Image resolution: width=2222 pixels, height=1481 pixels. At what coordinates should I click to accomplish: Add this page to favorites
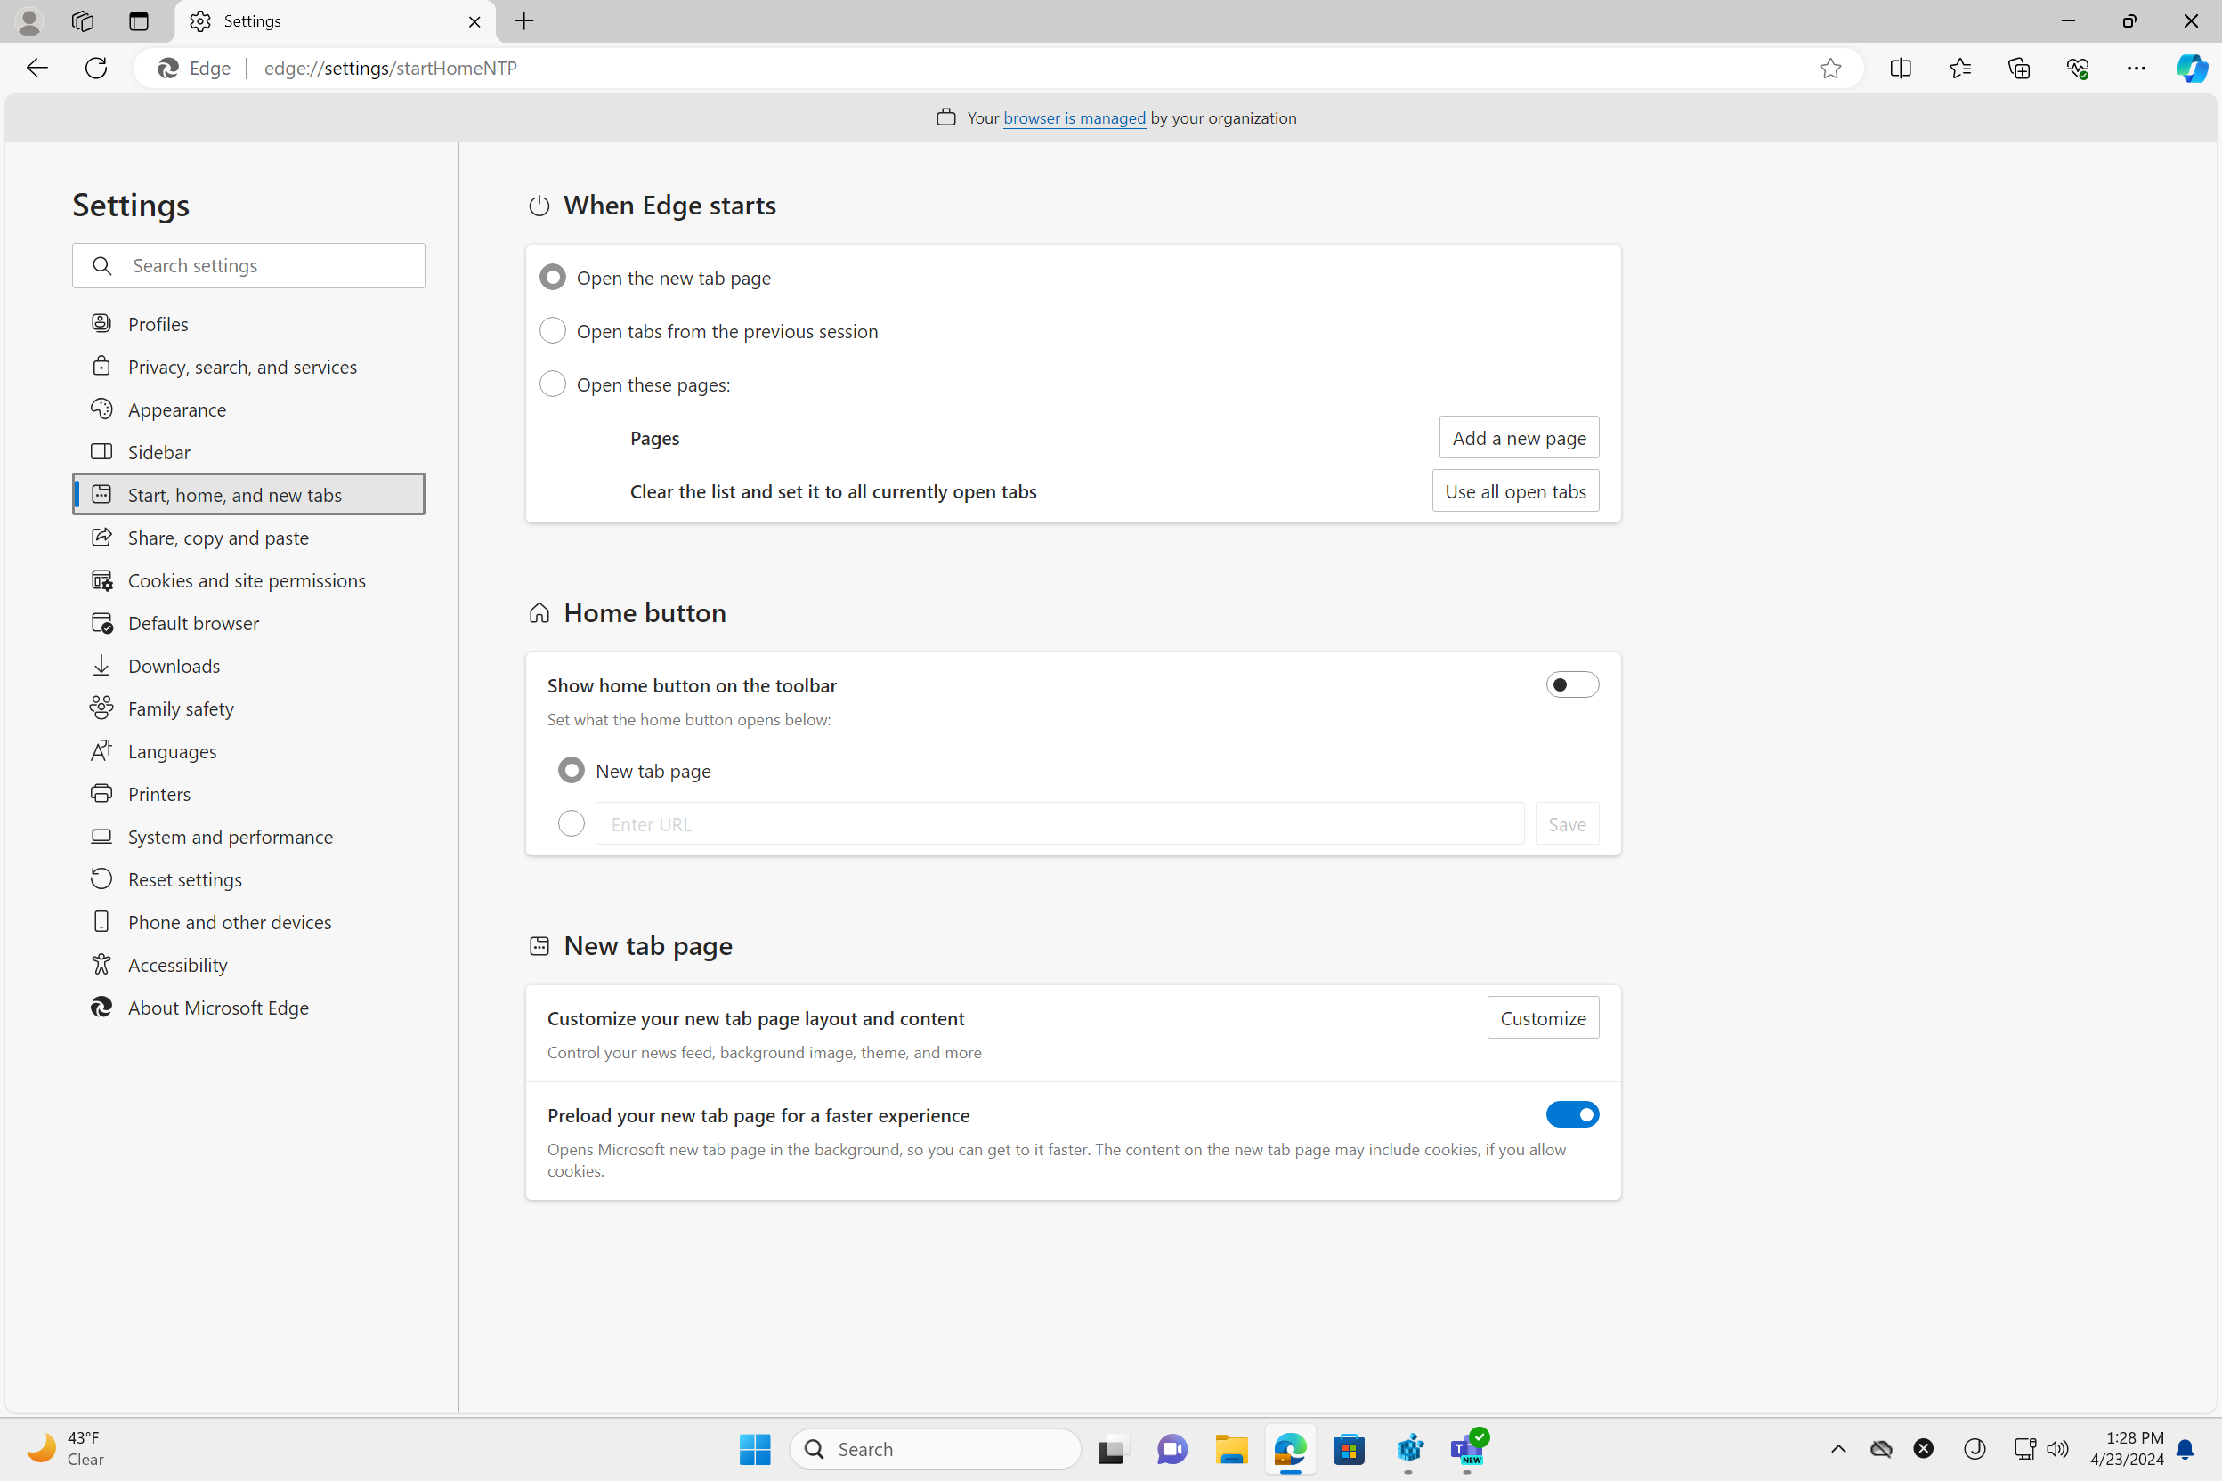[x=1832, y=68]
